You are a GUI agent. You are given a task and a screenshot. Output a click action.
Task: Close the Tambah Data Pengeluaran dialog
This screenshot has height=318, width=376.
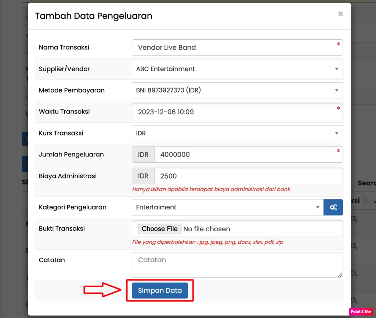(x=340, y=14)
